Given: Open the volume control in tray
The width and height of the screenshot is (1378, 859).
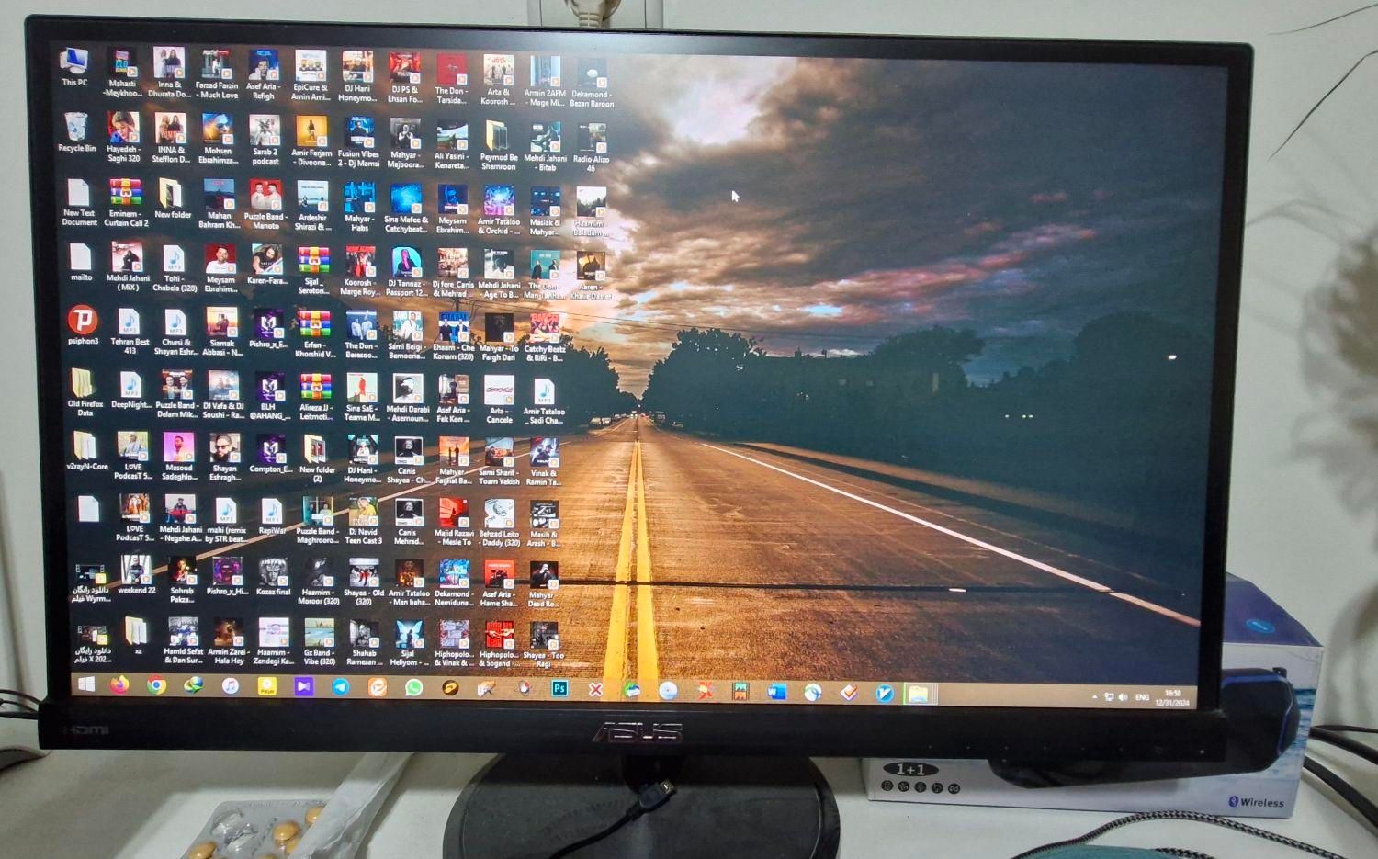Looking at the screenshot, I should click(x=1123, y=697).
